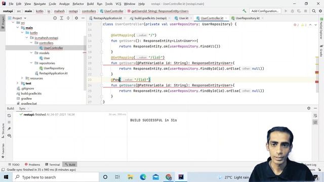Screen dimensions: 324x182
Task: Expand the test folder
Action: click(18, 83)
